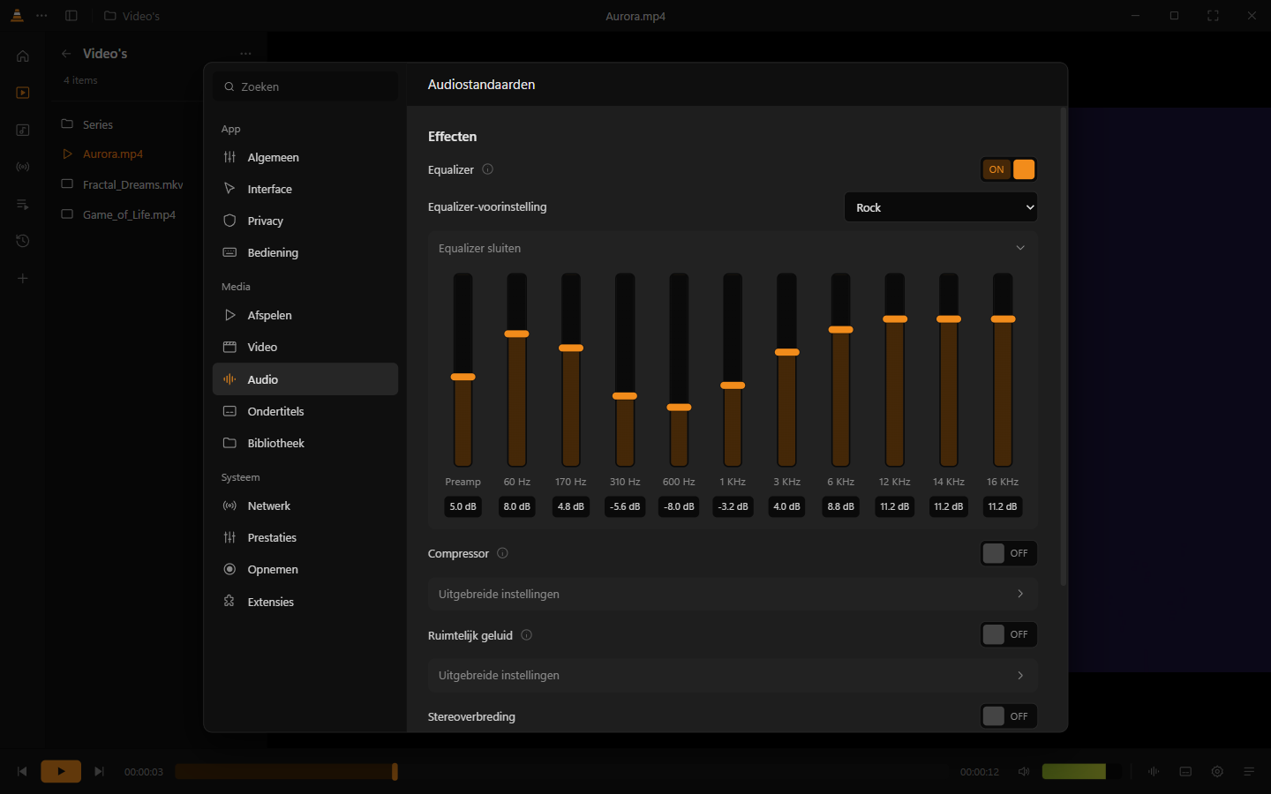Open the three-dot menu in Video's panel
Image resolution: width=1271 pixels, height=794 pixels.
(245, 54)
